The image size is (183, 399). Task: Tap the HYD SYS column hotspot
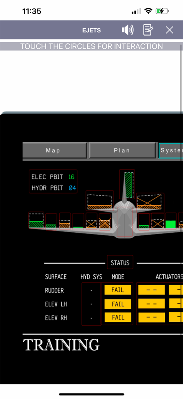coord(91,304)
